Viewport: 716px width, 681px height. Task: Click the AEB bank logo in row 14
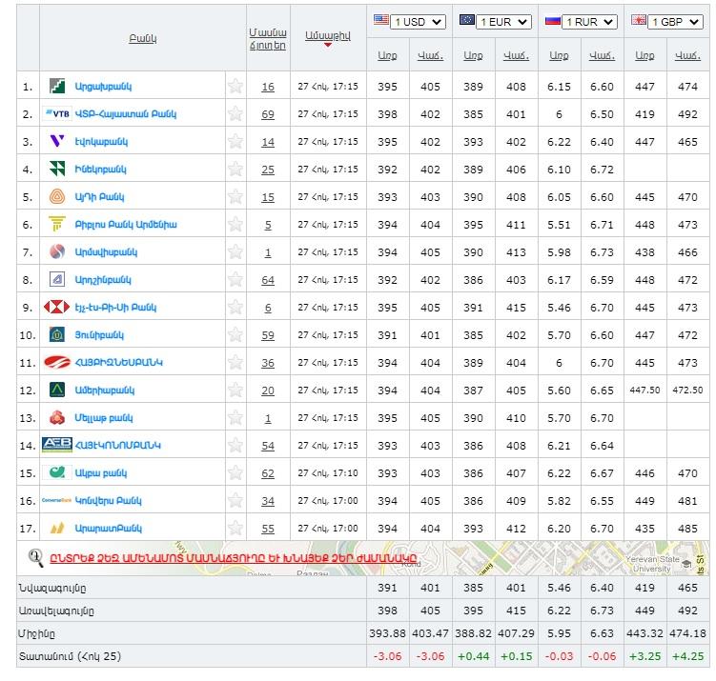point(57,446)
